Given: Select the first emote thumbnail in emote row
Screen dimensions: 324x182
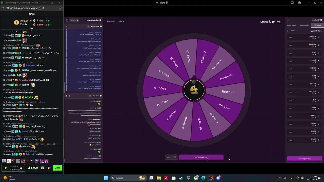Looking at the screenshot, I should click(4, 161).
